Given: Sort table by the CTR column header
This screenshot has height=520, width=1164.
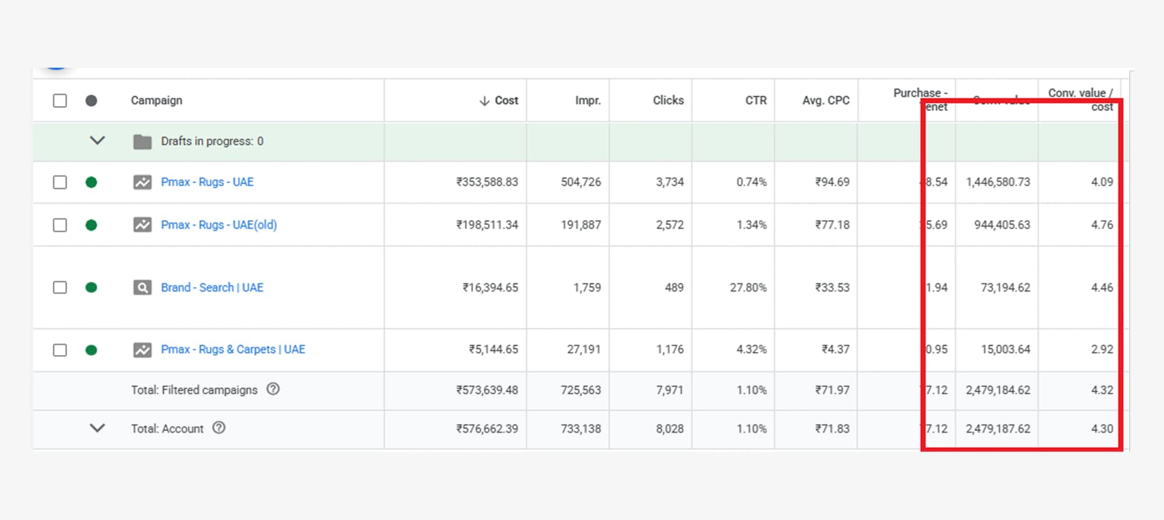Looking at the screenshot, I should (755, 101).
